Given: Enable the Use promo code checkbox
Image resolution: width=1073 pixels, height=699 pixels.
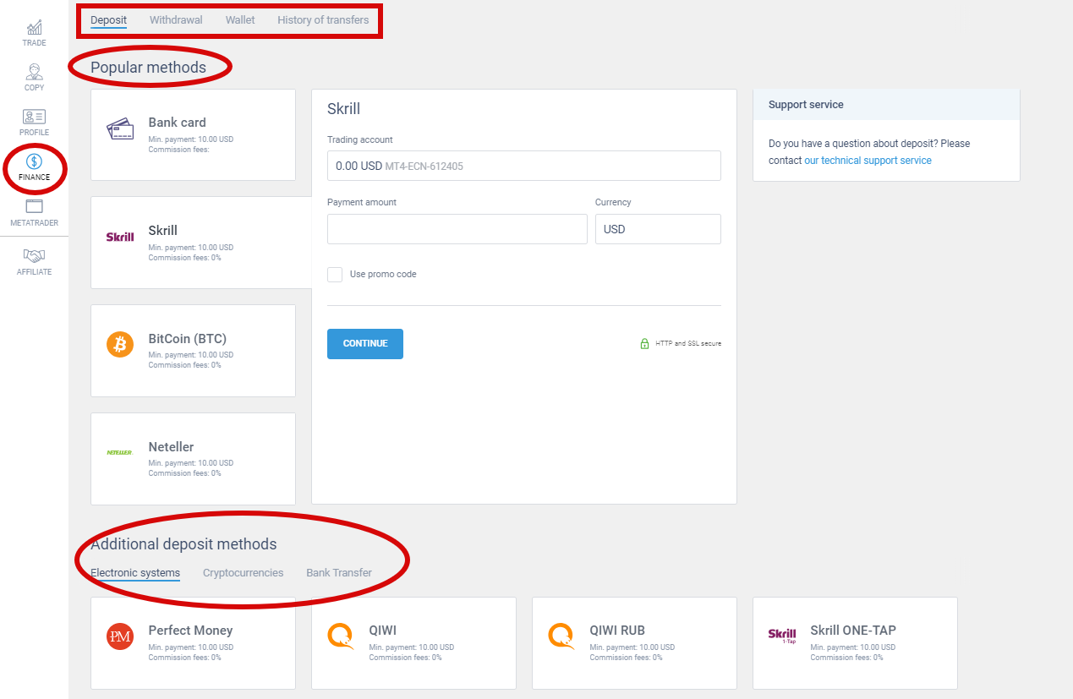Looking at the screenshot, I should pyautogui.click(x=336, y=275).
